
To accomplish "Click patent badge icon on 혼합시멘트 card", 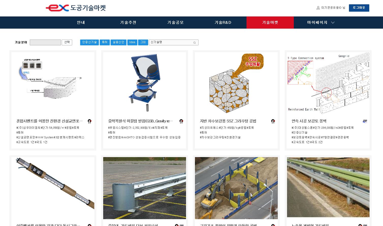I will tap(89, 121).
